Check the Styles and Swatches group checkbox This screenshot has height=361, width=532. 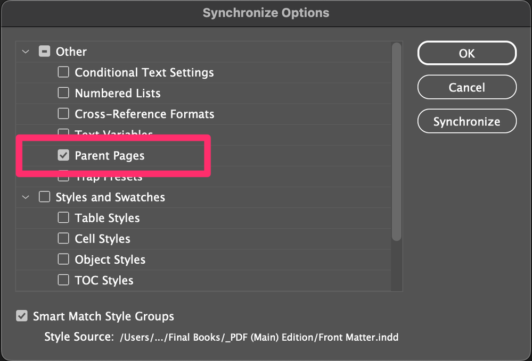click(44, 197)
